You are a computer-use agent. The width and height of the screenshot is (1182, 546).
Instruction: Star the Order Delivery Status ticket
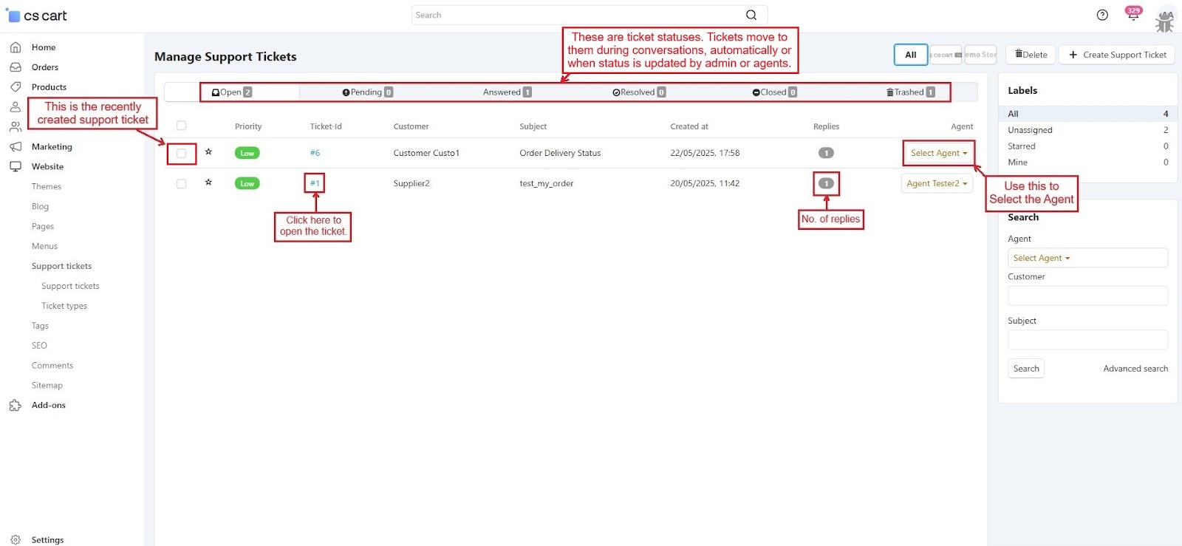coord(208,152)
